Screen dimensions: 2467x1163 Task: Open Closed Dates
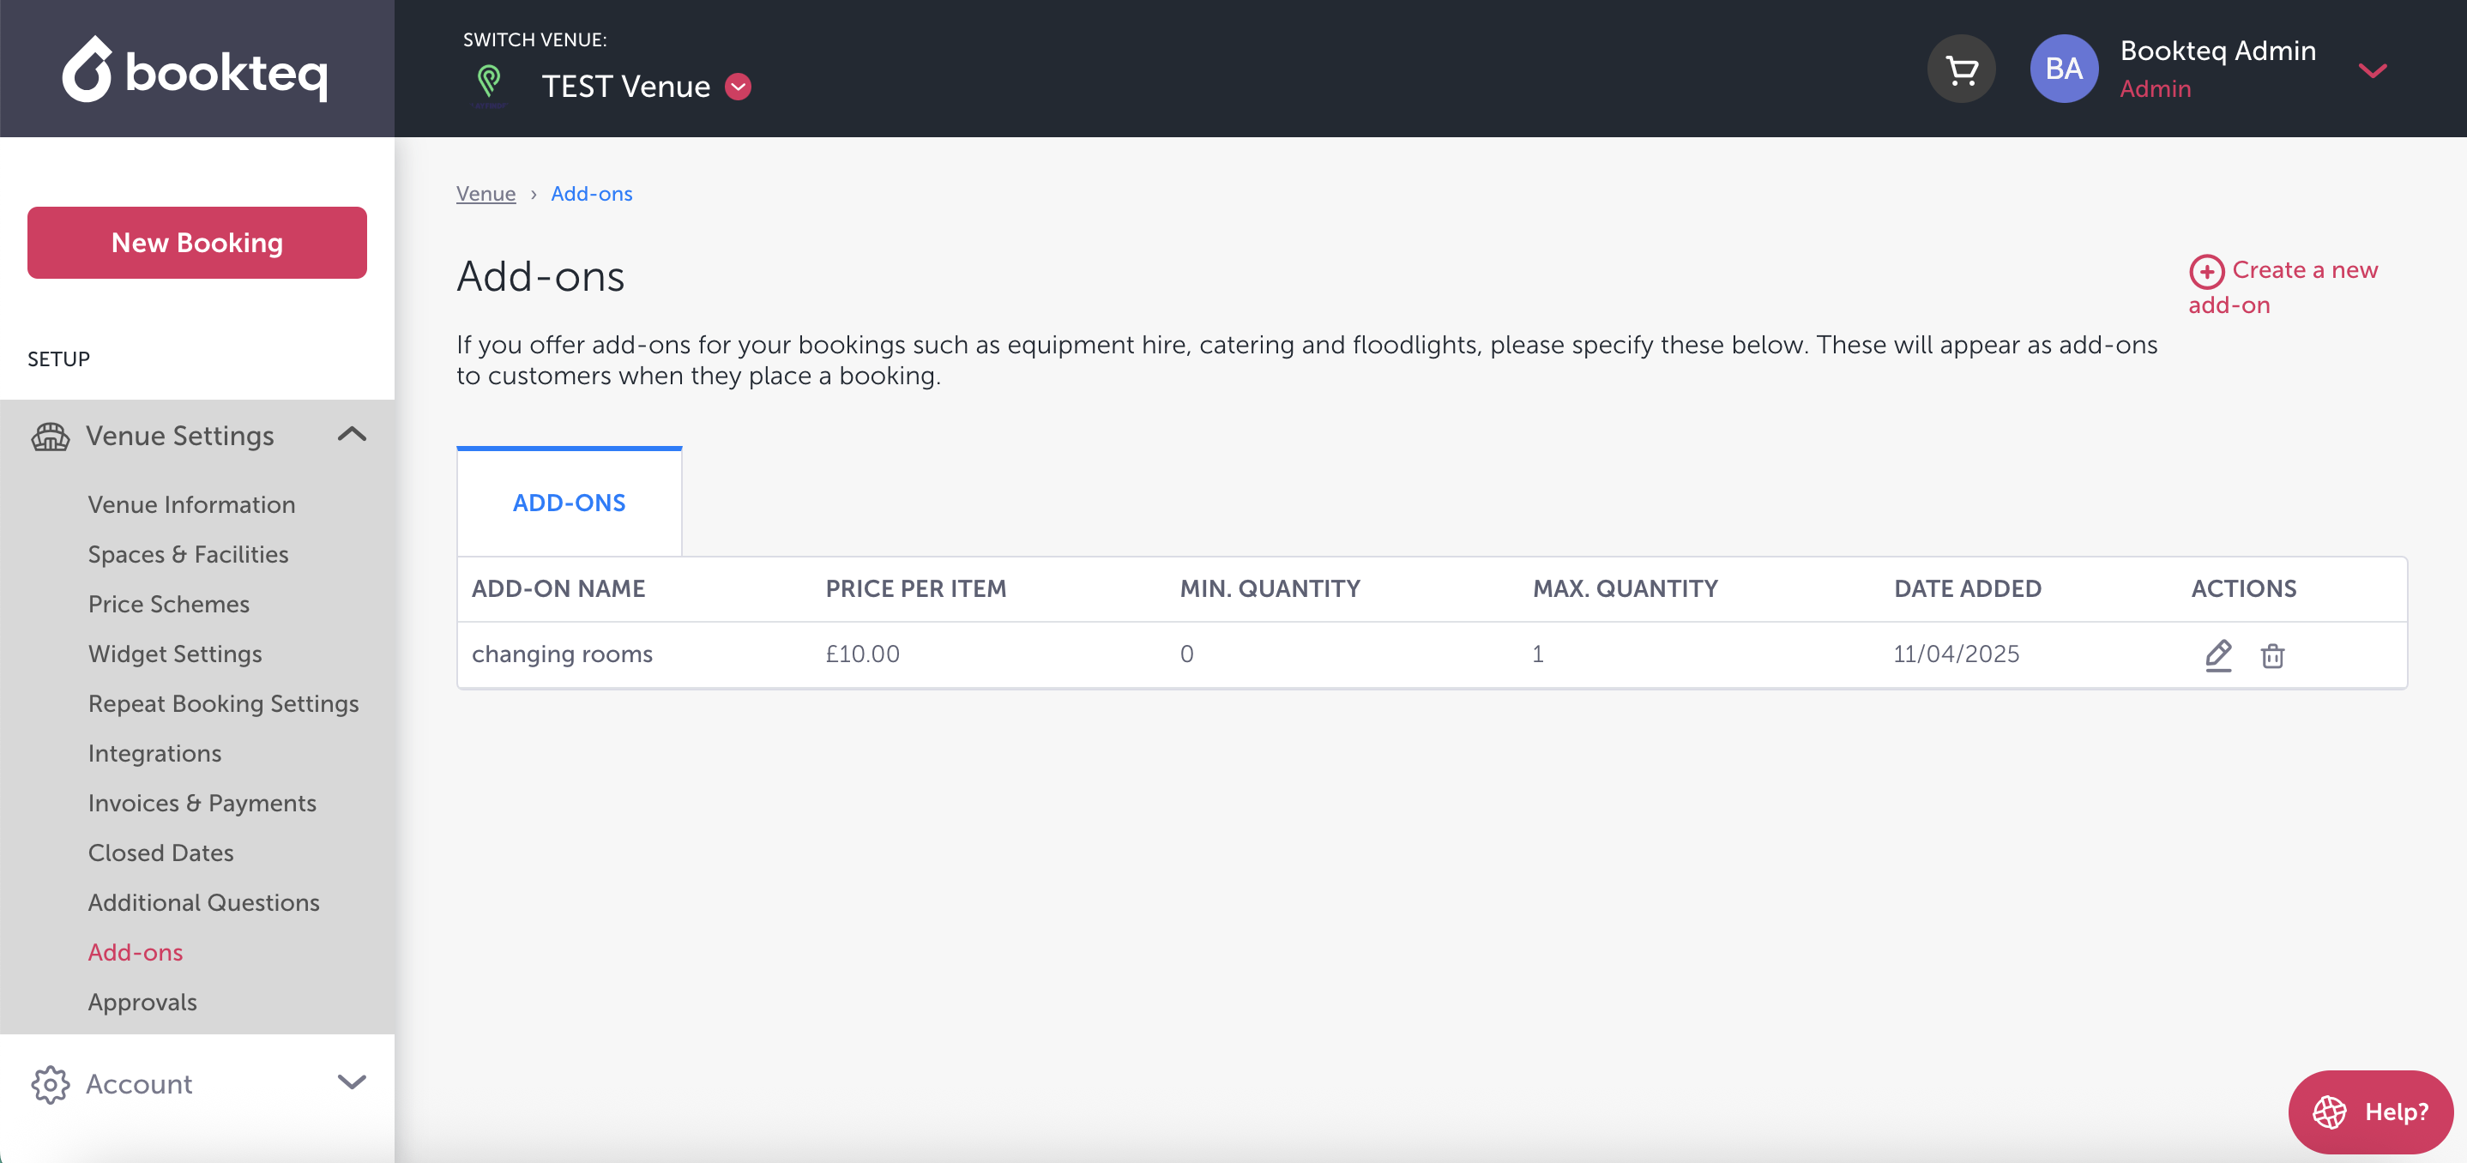(161, 853)
